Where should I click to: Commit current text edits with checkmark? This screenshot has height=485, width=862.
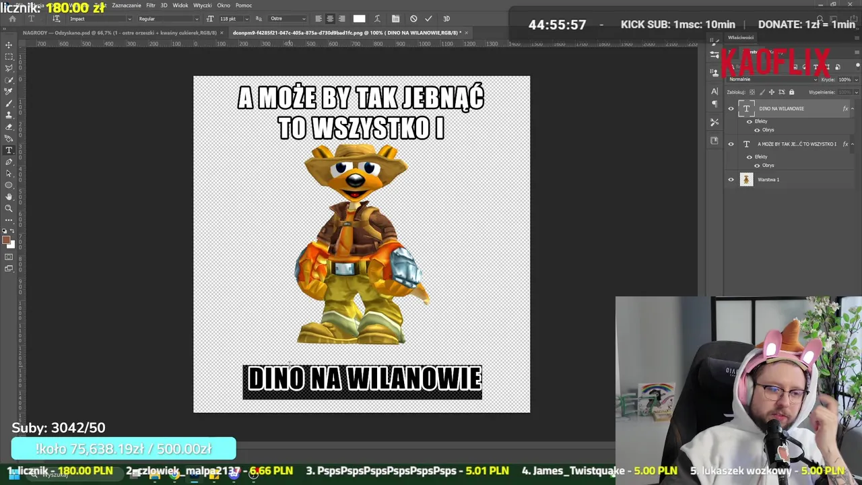point(428,19)
